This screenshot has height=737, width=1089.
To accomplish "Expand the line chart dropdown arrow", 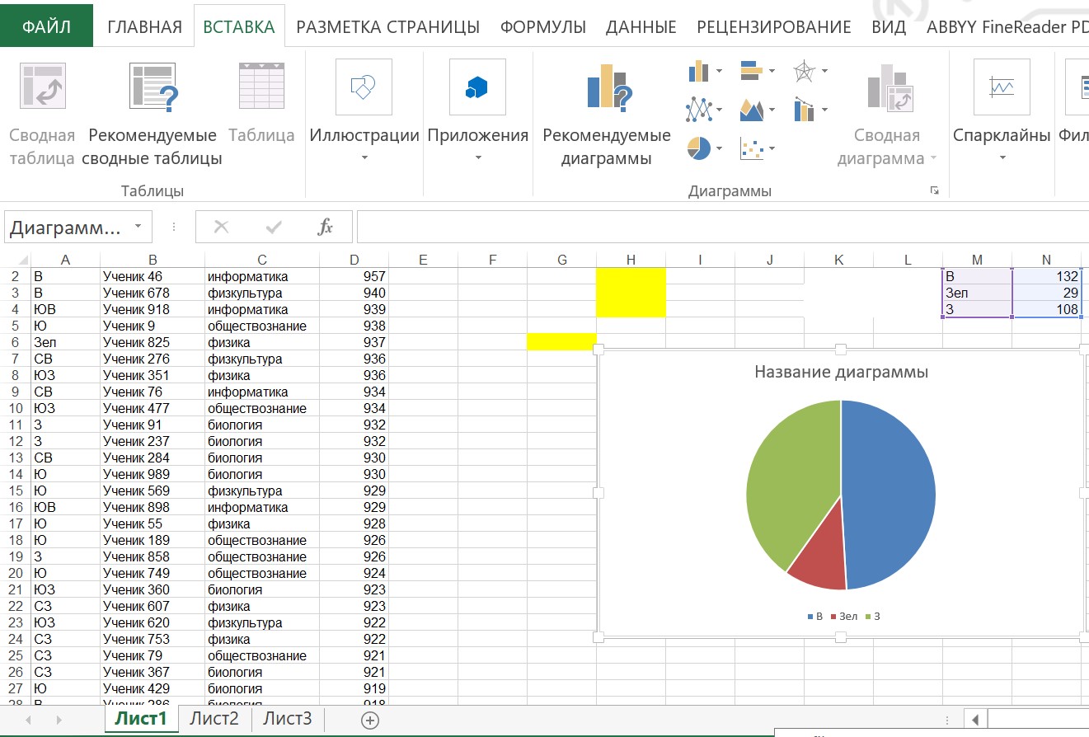I will pos(719,110).
